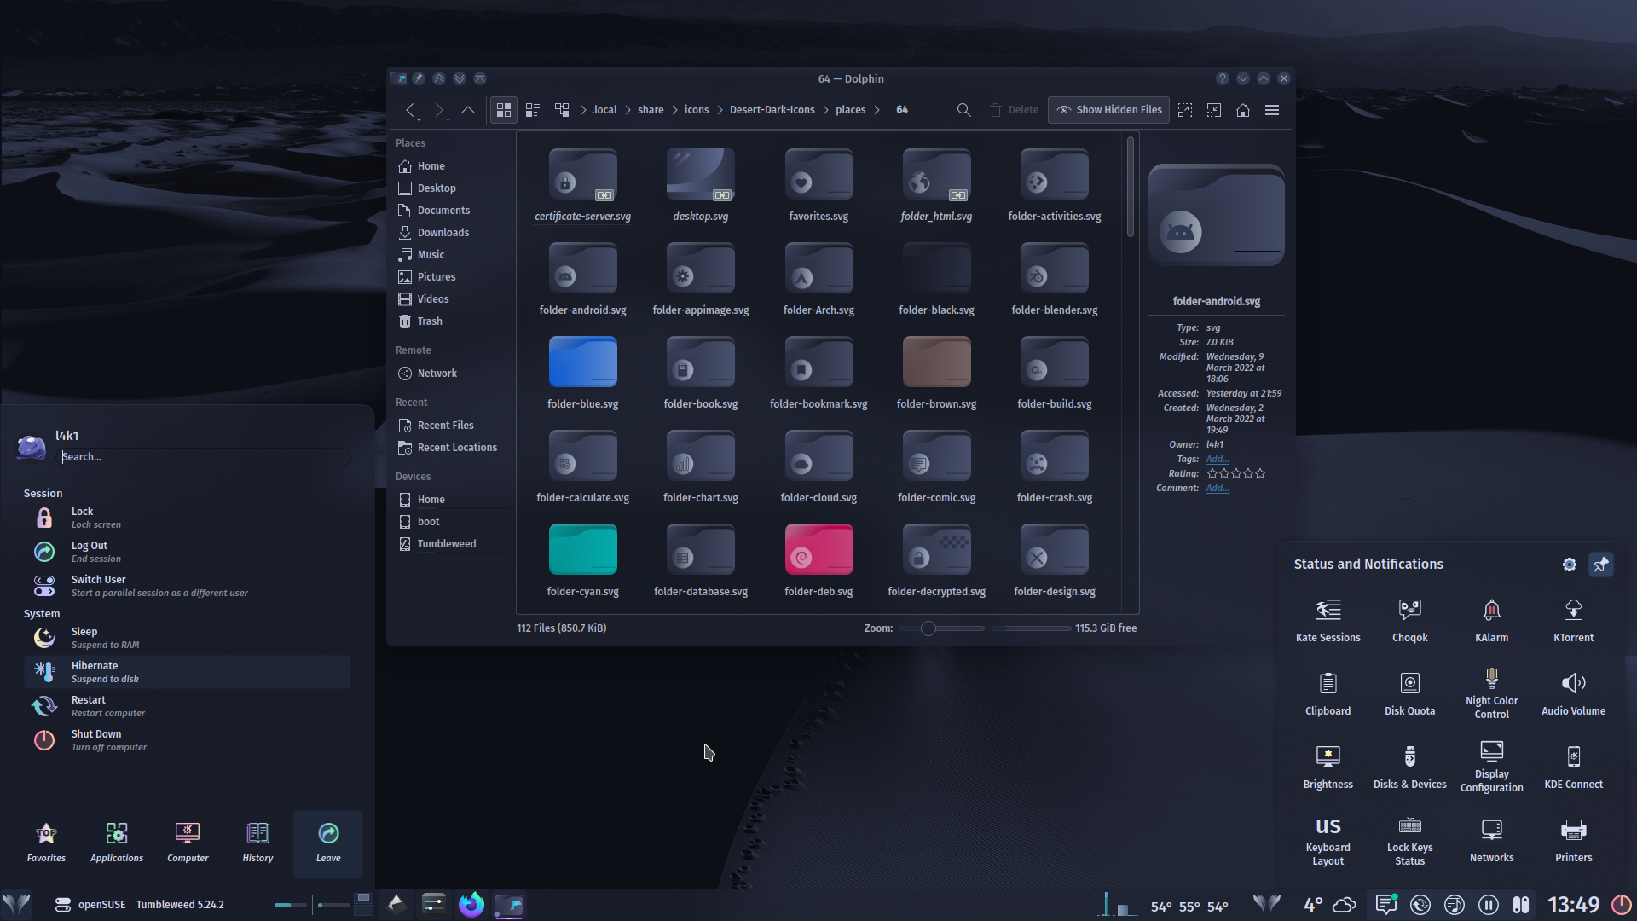Open Brightness tray entry
The image size is (1637, 921).
[x=1328, y=767]
